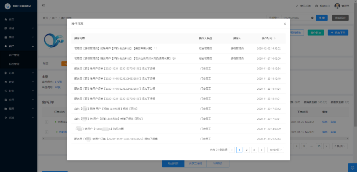The width and height of the screenshot is (357, 172).
Task: Collapse 客户 sidebar menu
Action: (19, 46)
